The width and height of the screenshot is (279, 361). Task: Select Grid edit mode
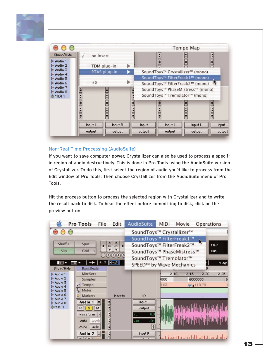pos(85,251)
